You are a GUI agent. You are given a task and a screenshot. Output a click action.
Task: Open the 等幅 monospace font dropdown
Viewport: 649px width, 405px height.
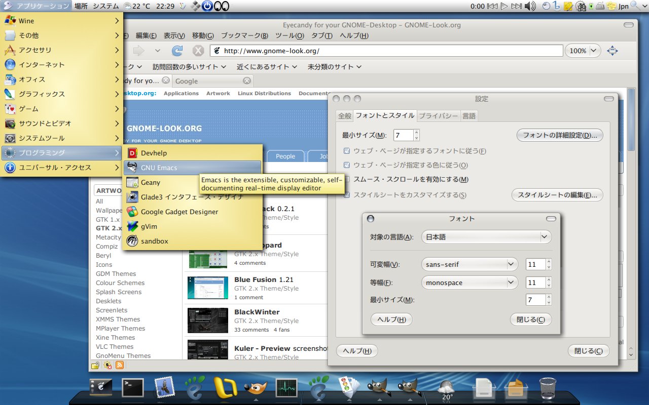[x=470, y=282]
